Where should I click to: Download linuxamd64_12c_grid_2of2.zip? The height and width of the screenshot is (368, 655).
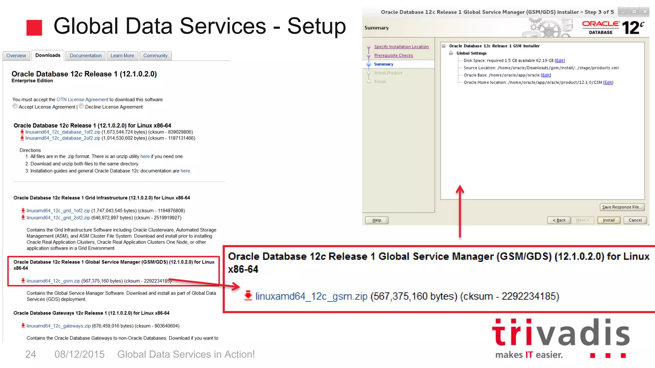58,218
